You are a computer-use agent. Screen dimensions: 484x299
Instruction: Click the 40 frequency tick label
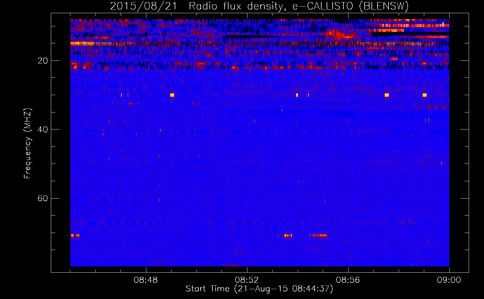pyautogui.click(x=43, y=129)
